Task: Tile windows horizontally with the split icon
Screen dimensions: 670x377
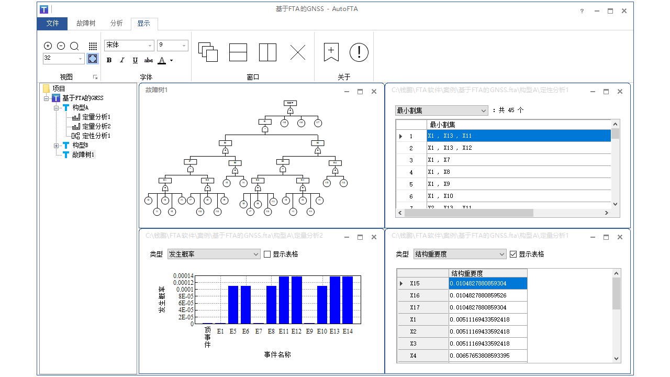Action: pyautogui.click(x=238, y=52)
